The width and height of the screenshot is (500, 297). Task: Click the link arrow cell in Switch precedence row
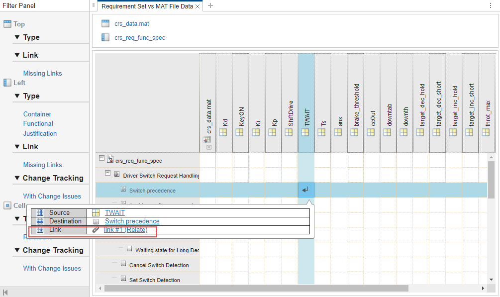[306, 190]
